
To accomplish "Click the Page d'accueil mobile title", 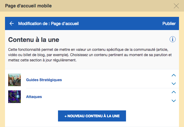I will pos(28,6).
